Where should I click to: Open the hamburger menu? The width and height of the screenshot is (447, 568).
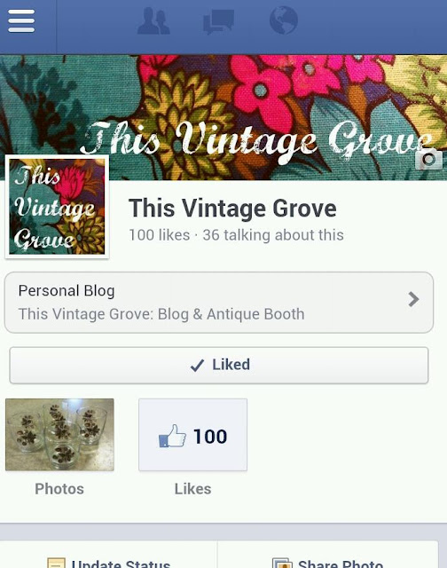[21, 20]
